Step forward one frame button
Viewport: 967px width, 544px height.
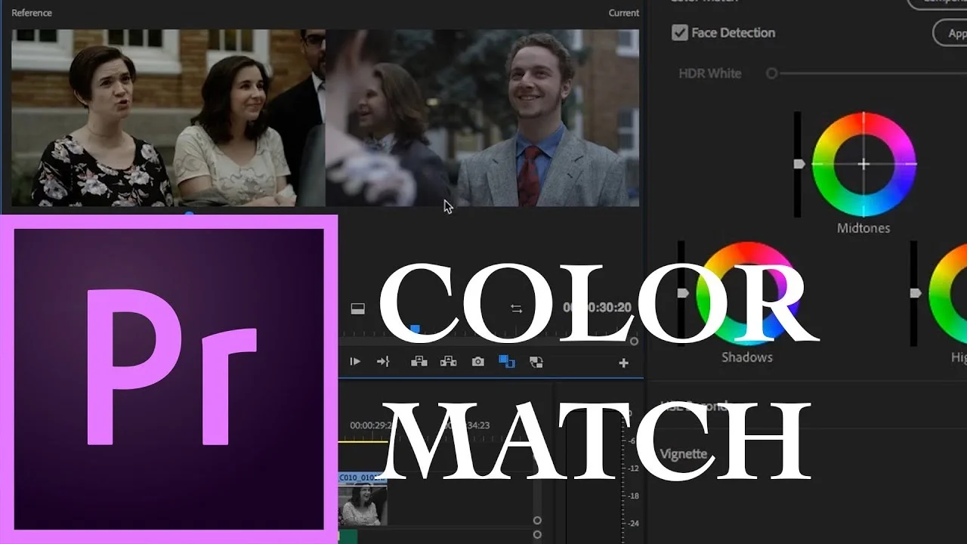click(355, 362)
